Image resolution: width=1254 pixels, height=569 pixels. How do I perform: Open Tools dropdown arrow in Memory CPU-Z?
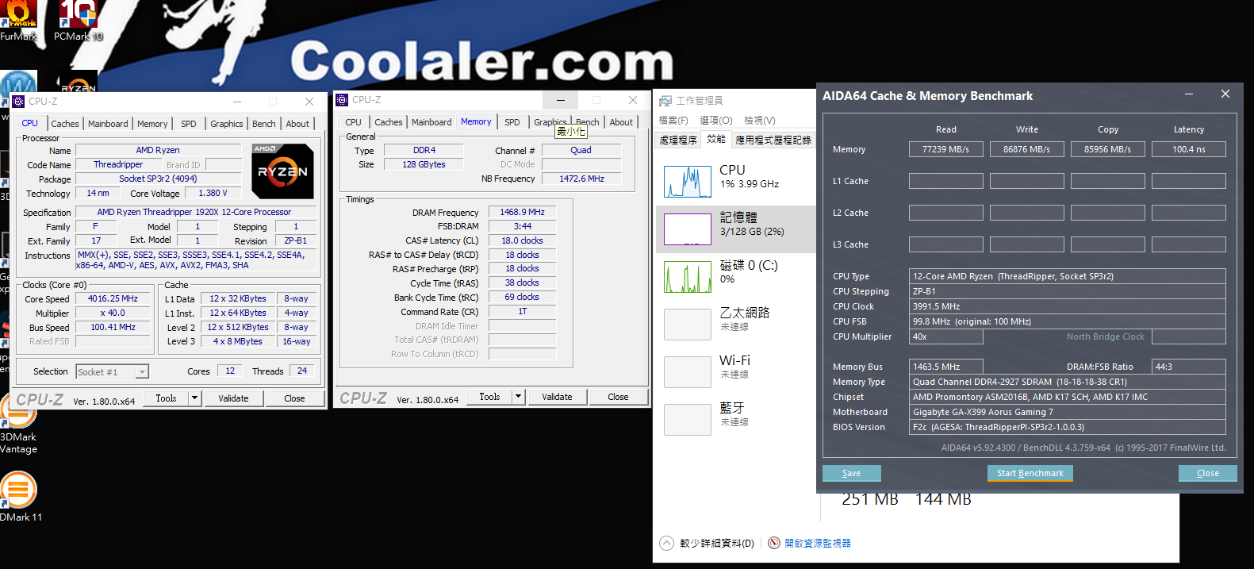(x=519, y=397)
